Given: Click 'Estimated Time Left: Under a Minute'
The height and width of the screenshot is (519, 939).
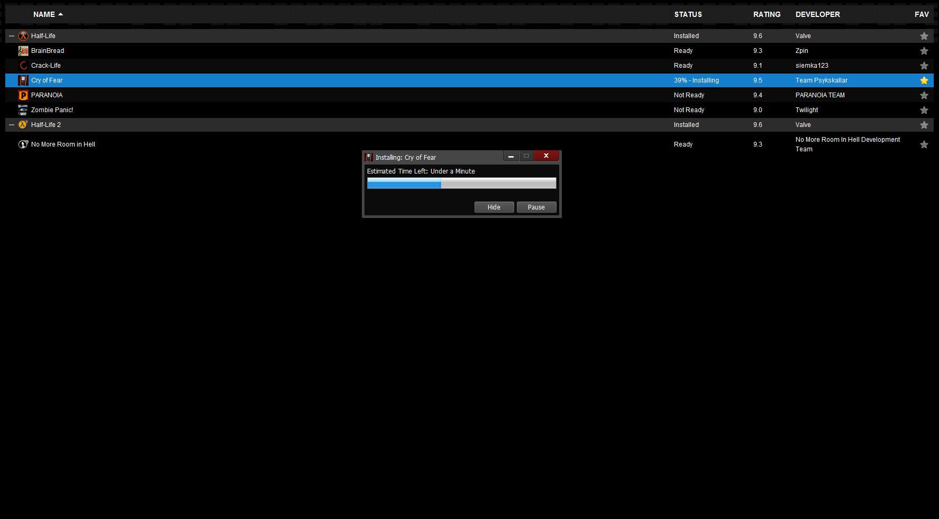Looking at the screenshot, I should click(421, 171).
